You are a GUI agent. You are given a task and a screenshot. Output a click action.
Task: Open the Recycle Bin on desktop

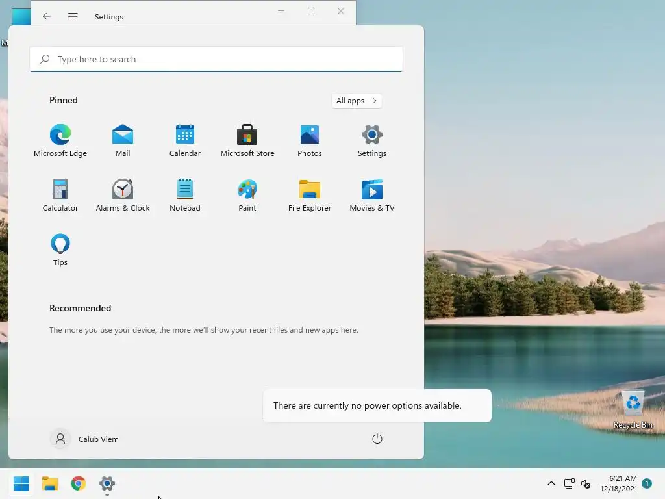[x=633, y=410]
